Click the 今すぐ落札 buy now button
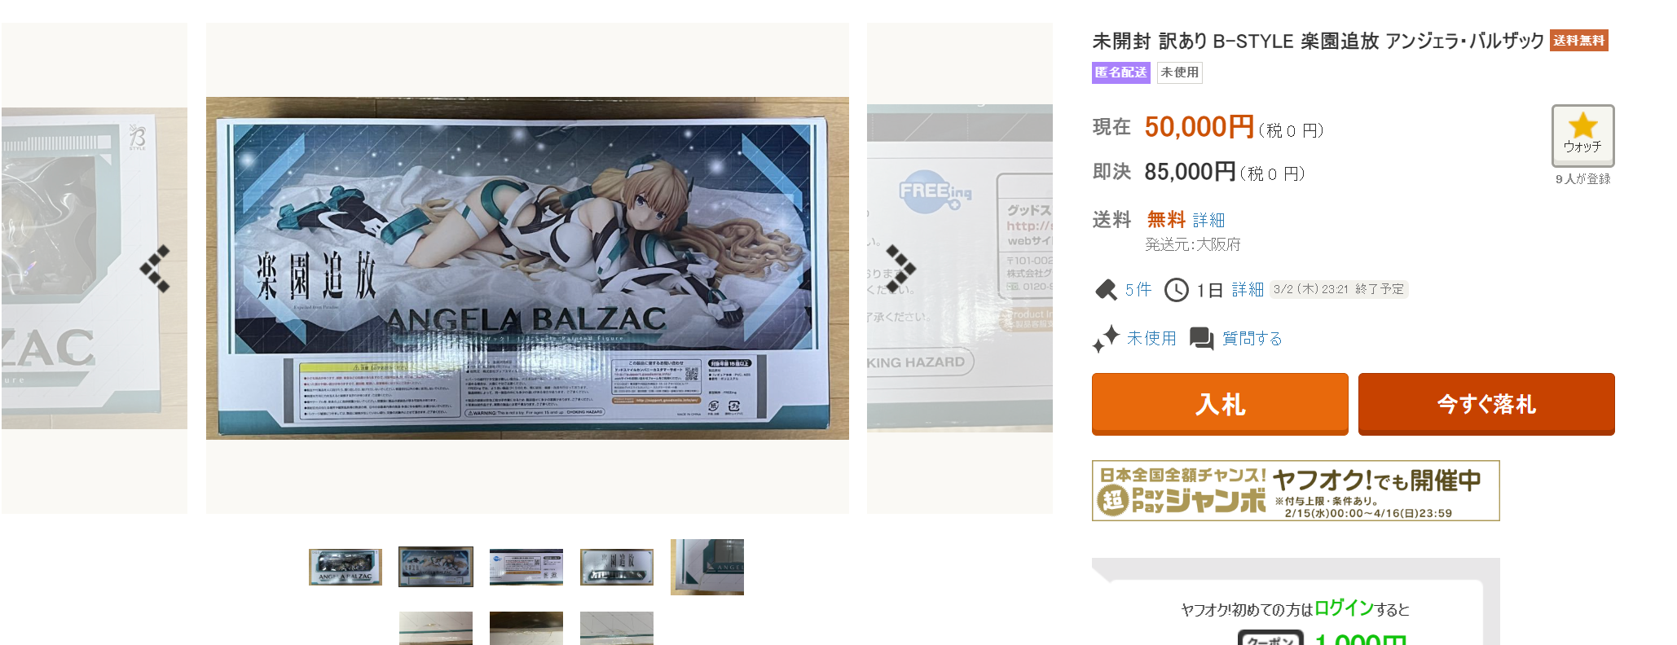The height and width of the screenshot is (645, 1677). (1486, 404)
